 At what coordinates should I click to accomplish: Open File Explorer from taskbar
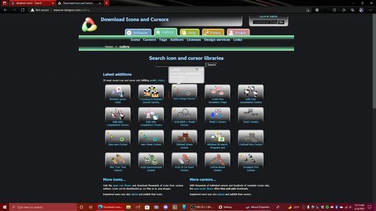click(x=128, y=207)
